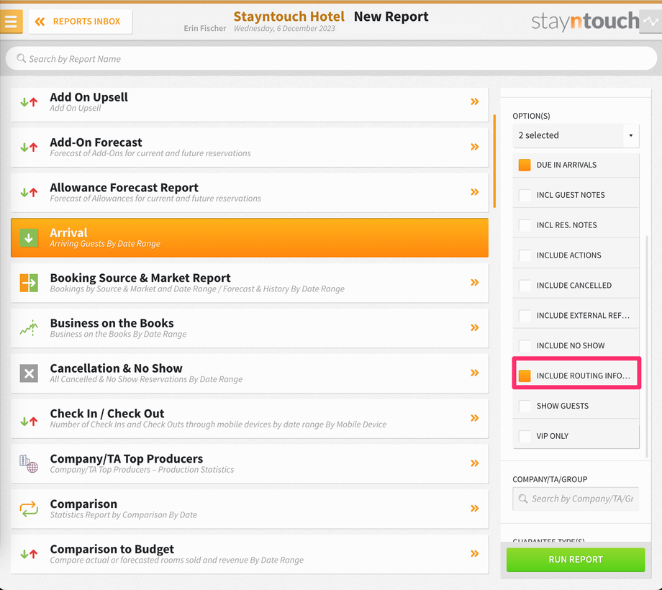Image resolution: width=662 pixels, height=590 pixels.
Task: Click the Erin Fischer user name
Action: (205, 28)
